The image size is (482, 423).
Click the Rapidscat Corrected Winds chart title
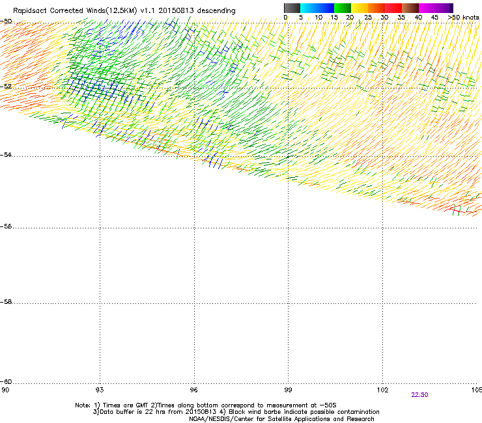click(124, 11)
